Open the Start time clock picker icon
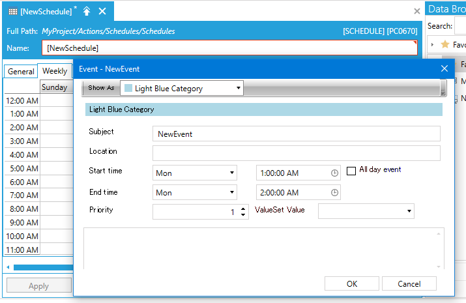The image size is (466, 303). [335, 173]
